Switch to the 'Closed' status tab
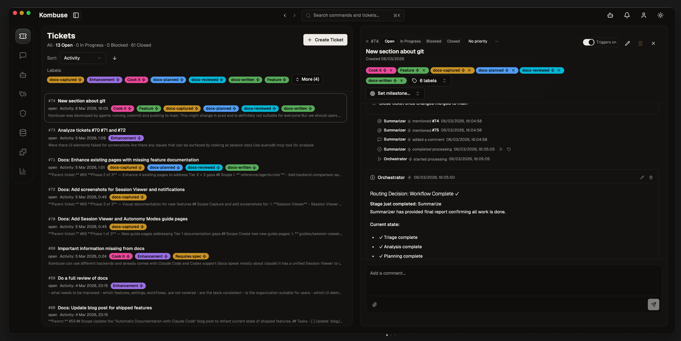The image size is (681, 341). coord(453,41)
